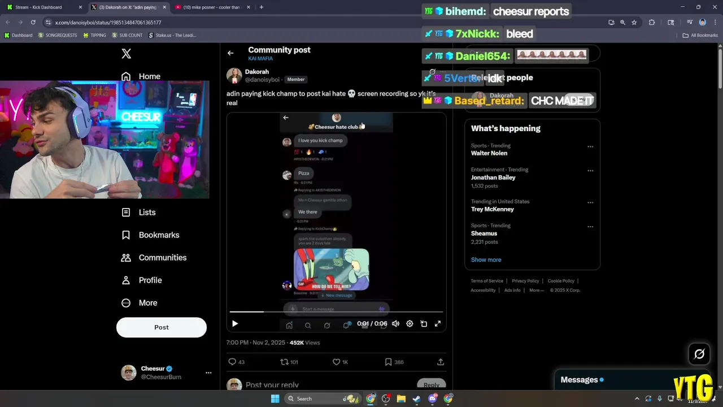This screenshot has height=407, width=723.
Task: Open Windows Start menu
Action: 275,399
